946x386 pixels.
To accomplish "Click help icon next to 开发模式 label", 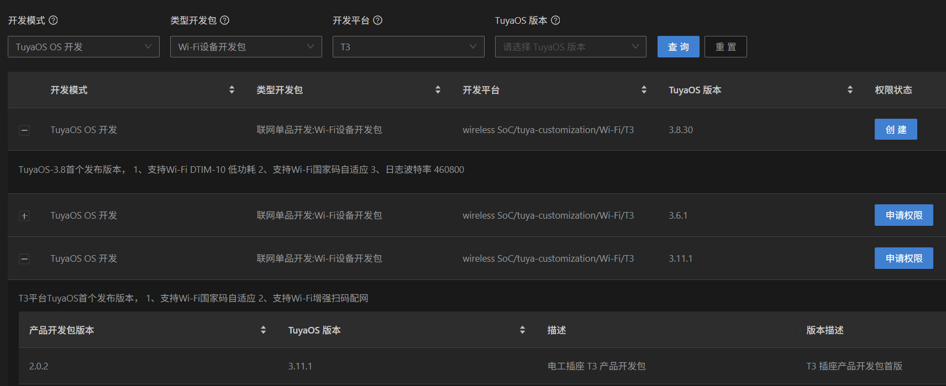I will click(53, 20).
